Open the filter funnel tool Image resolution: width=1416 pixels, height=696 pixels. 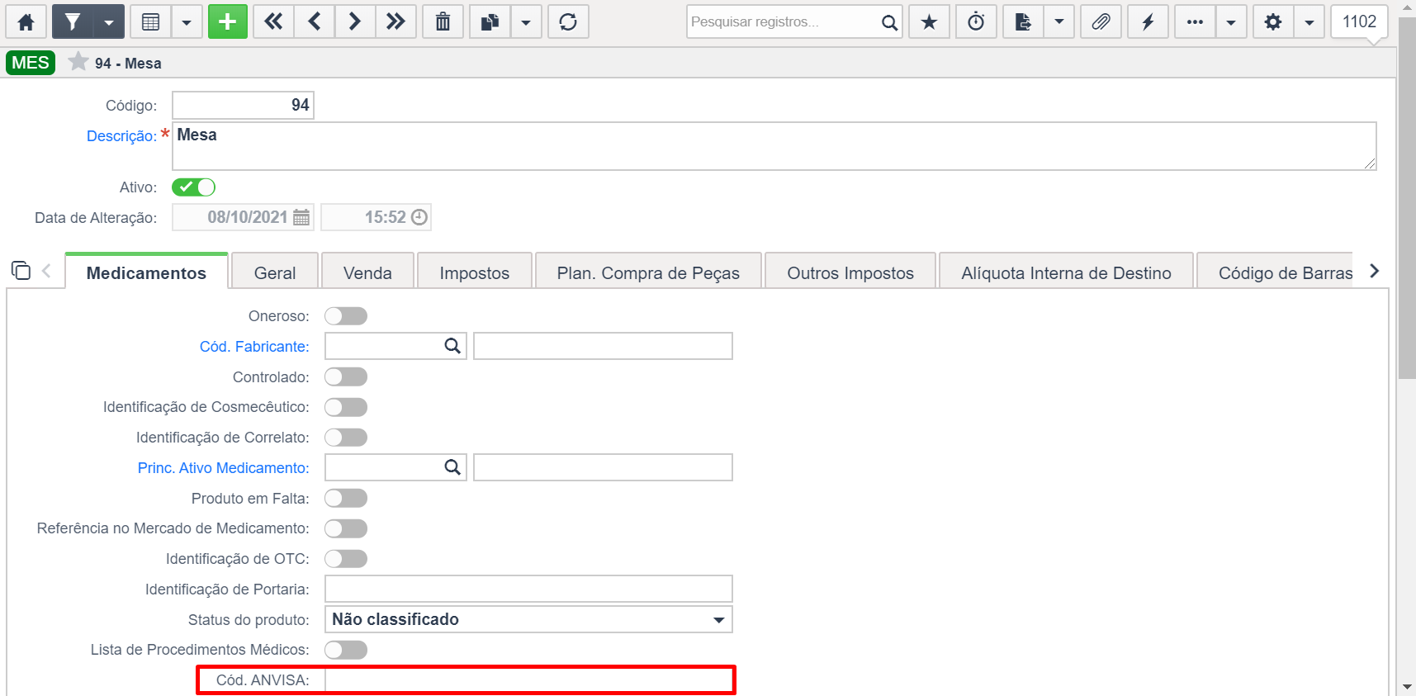pos(73,21)
